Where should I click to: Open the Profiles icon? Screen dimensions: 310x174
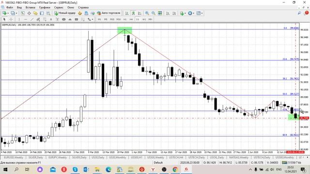tap(13, 13)
